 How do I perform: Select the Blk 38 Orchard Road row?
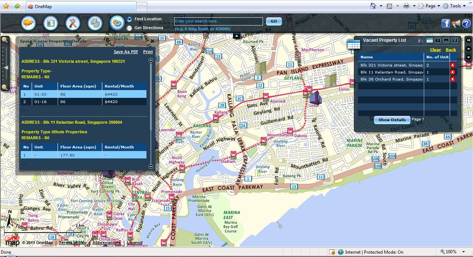tap(408, 79)
